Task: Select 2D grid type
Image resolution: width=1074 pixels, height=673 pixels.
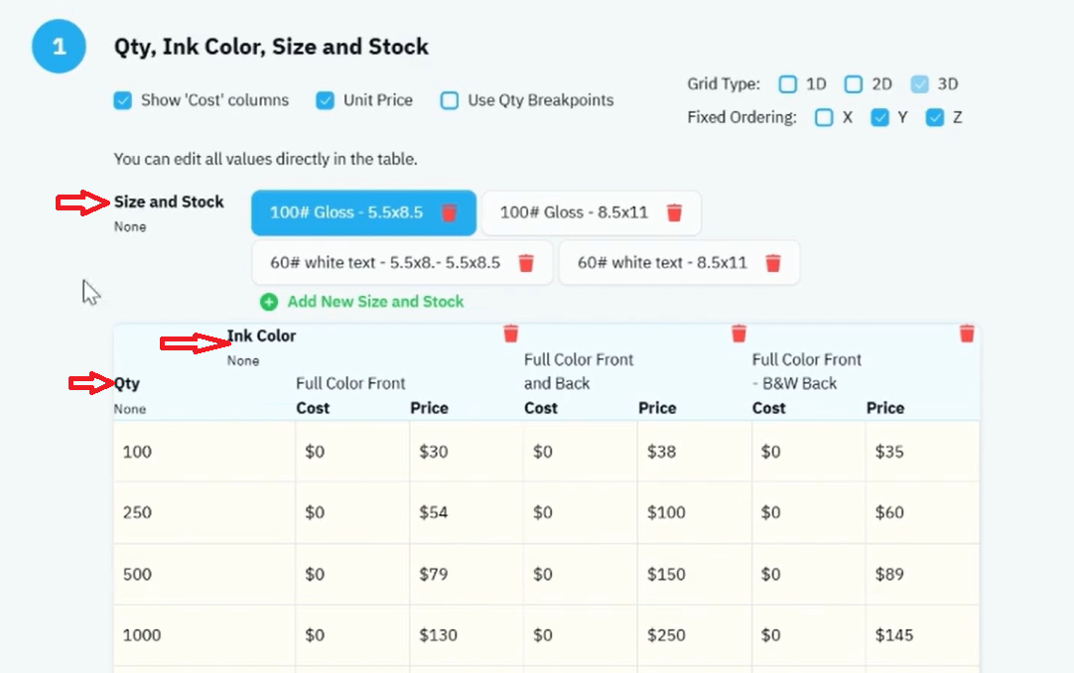Action: (853, 84)
